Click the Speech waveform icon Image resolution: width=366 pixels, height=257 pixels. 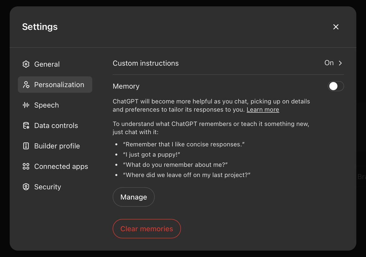(26, 105)
